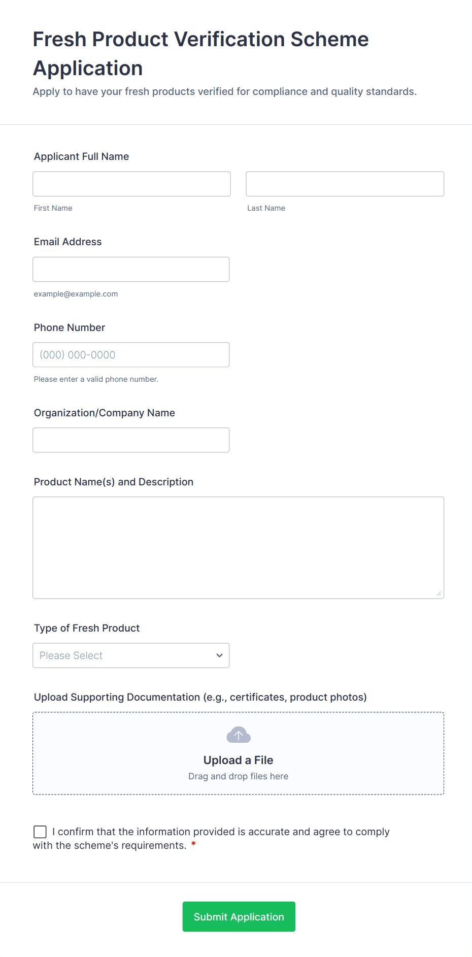Viewport: 472px width, 957px height.
Task: Click the confirmation agreement label text
Action: (211, 838)
